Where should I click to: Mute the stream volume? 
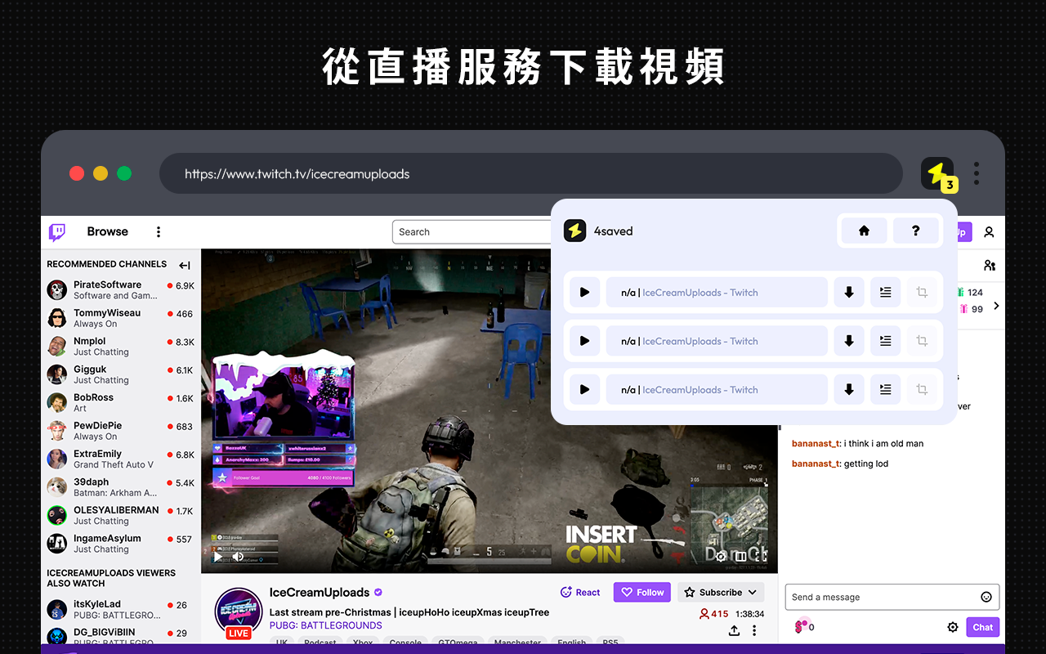pos(238,557)
